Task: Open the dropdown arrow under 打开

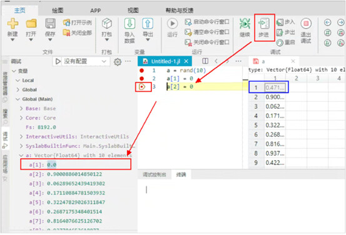Action: (x=31, y=40)
